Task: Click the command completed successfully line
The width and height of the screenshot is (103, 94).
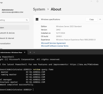Action: coord(17,85)
